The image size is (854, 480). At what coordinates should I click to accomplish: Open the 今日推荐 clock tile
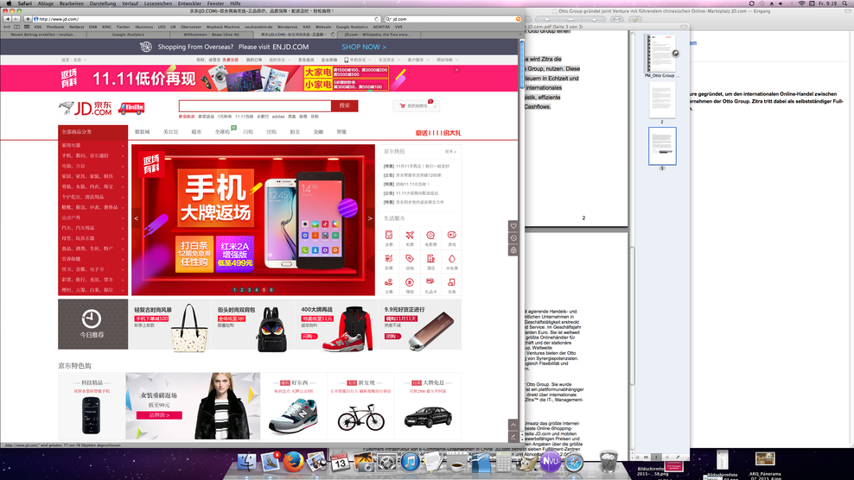(92, 324)
